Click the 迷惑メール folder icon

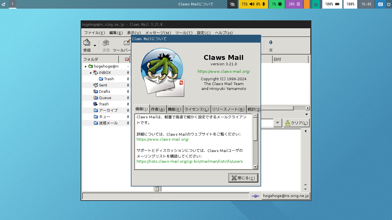[x=96, y=123]
